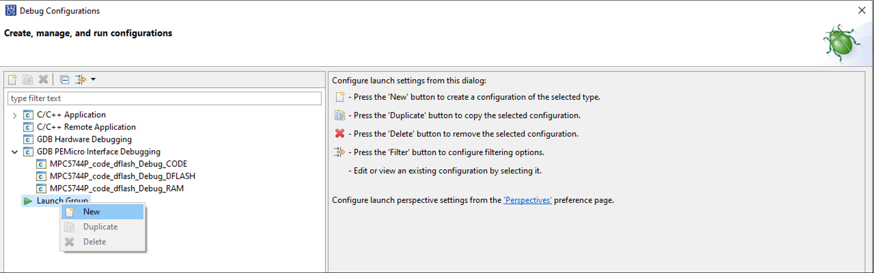Click the Filter launch configurations toolbar icon

[81, 80]
